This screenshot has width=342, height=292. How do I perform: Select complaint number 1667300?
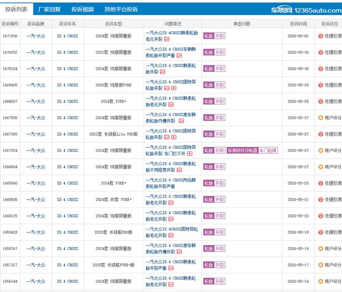click(x=10, y=134)
